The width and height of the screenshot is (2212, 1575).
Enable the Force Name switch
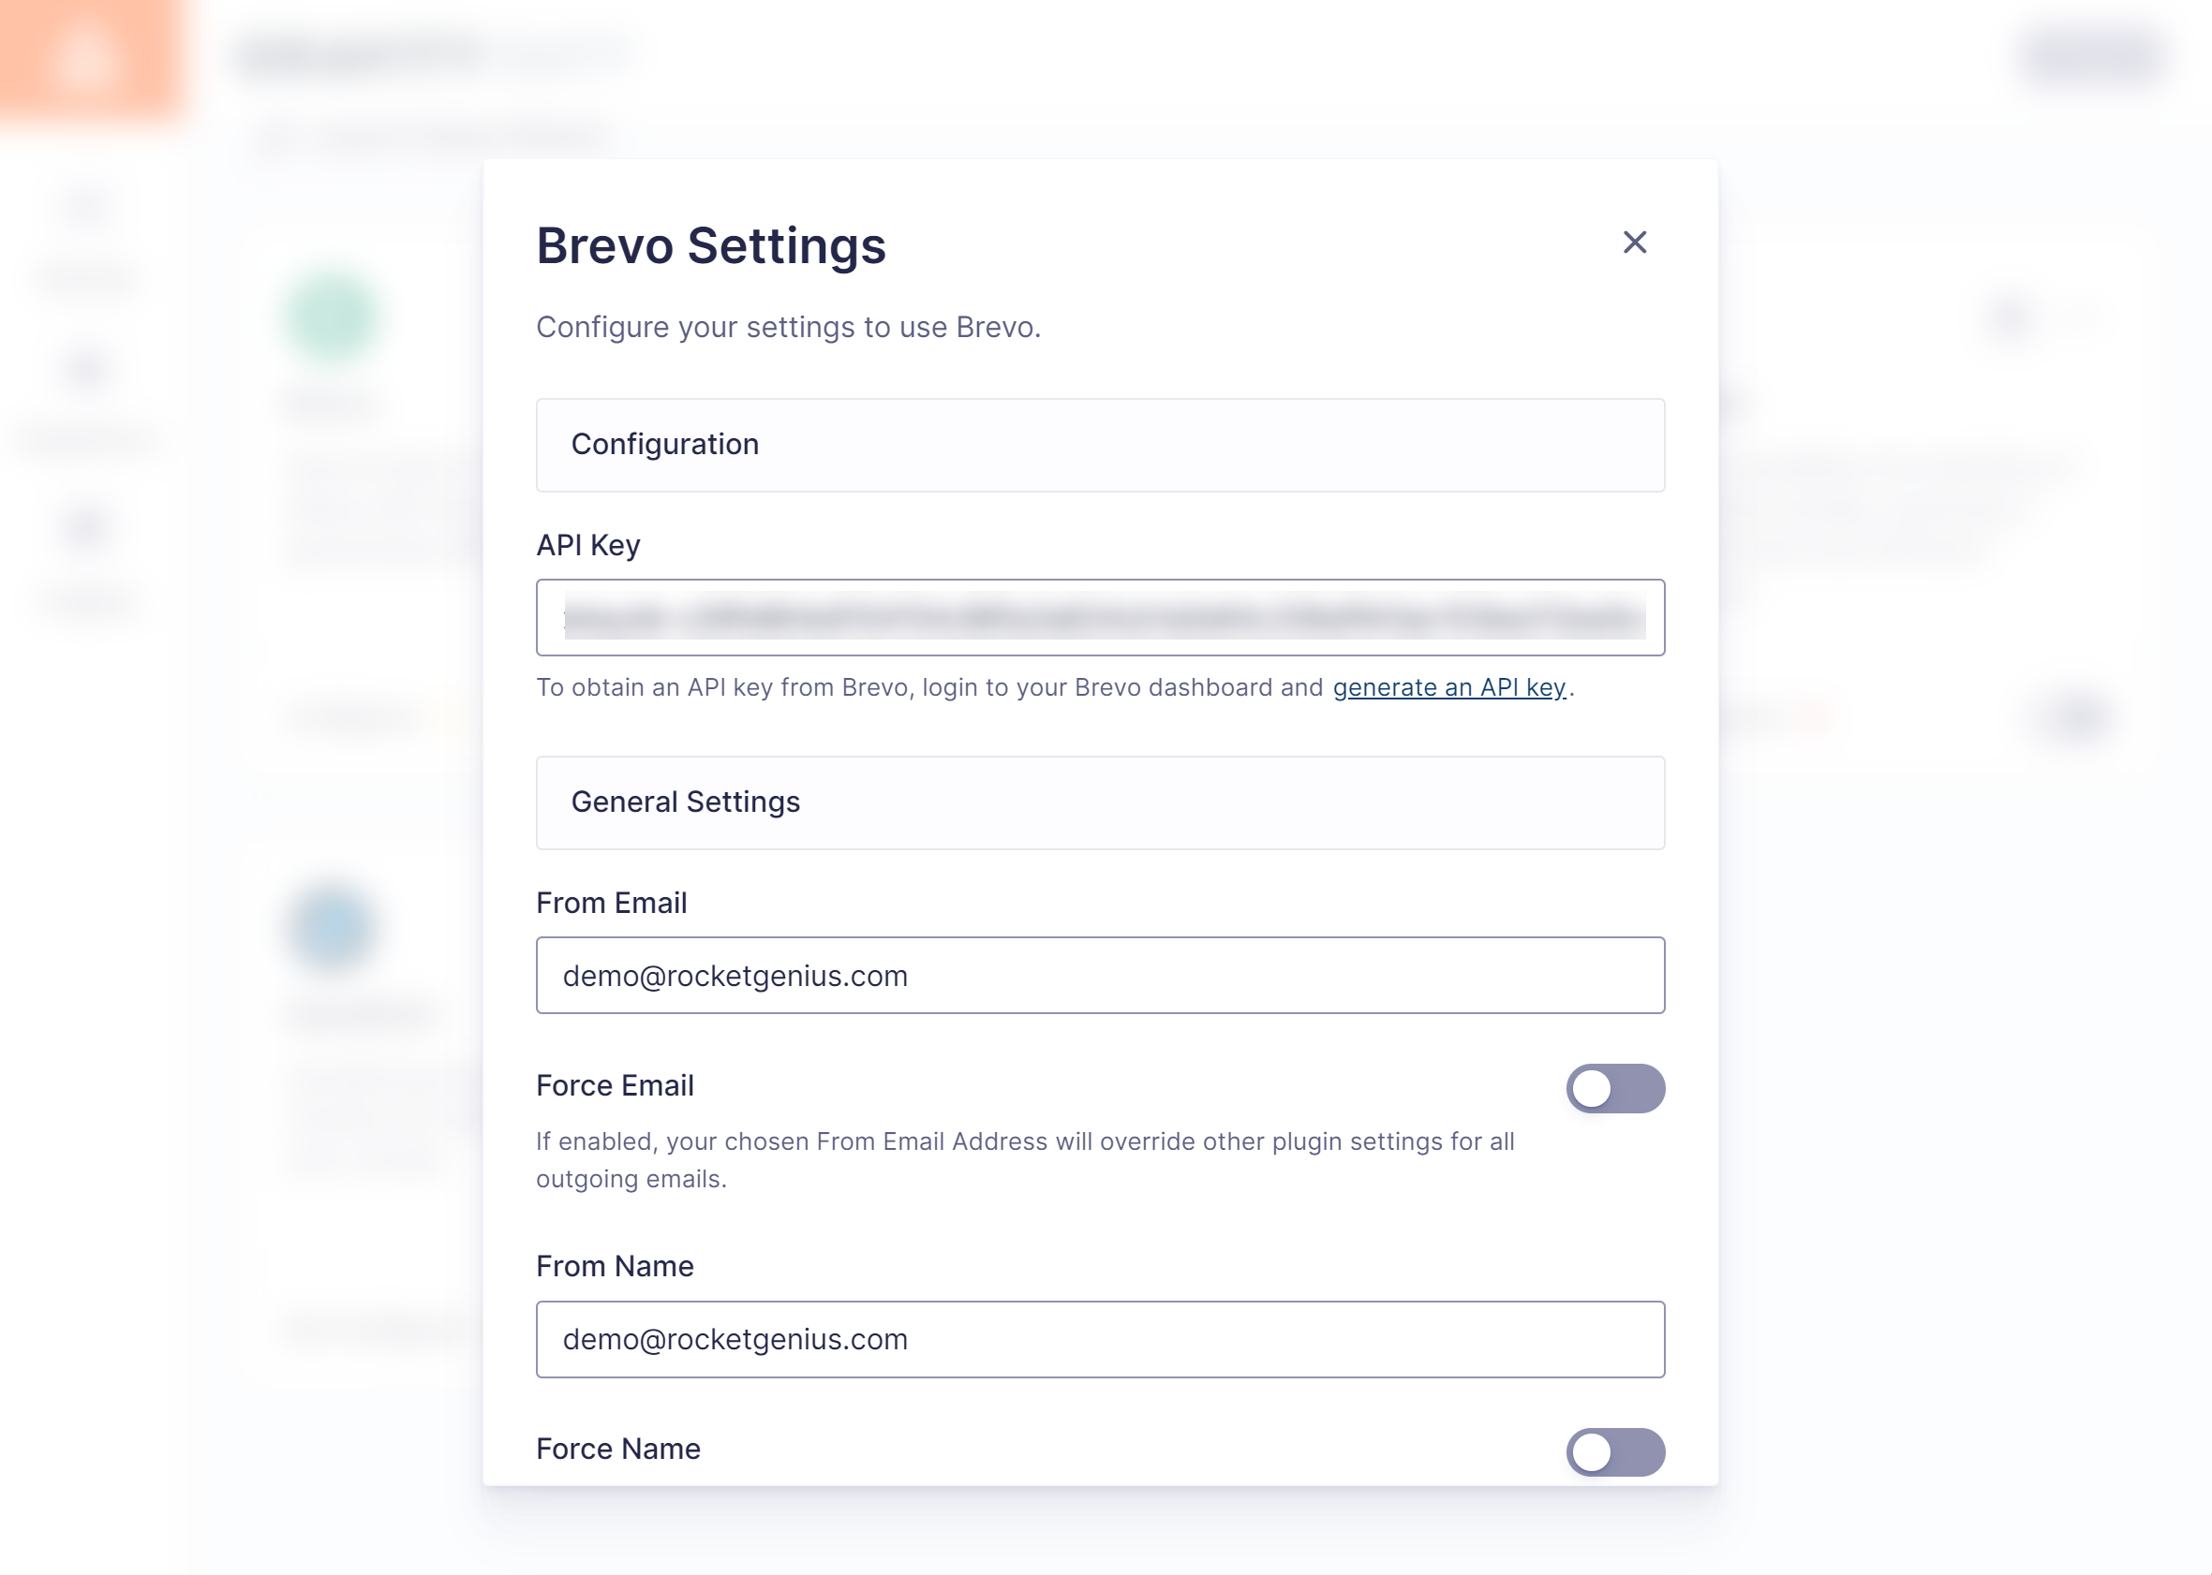coord(1615,1451)
